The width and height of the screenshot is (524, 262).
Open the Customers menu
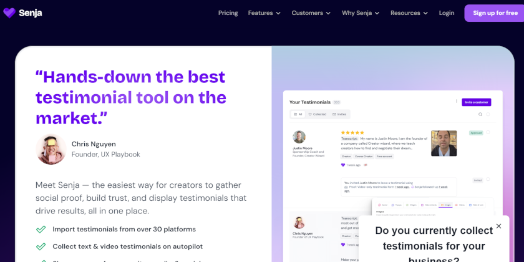(311, 13)
